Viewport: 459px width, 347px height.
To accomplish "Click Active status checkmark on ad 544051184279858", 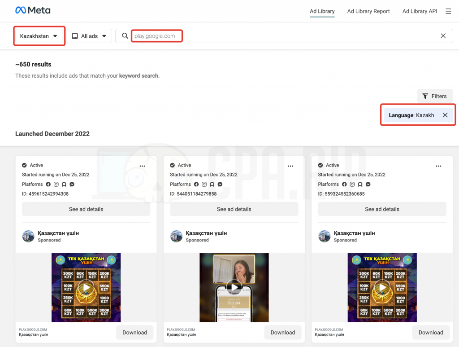I will pyautogui.click(x=173, y=165).
